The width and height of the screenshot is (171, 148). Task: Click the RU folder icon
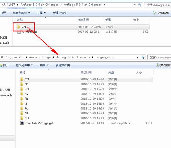pos(21,118)
